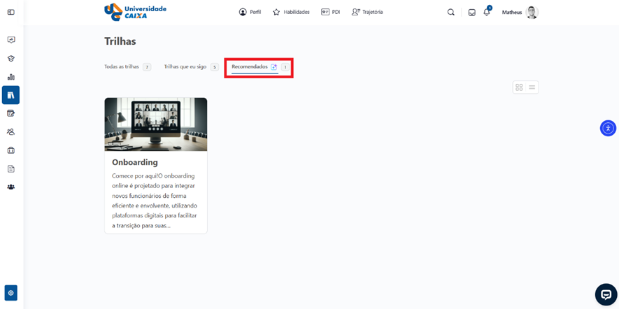Select the Todas as trilhas tab

click(x=122, y=67)
